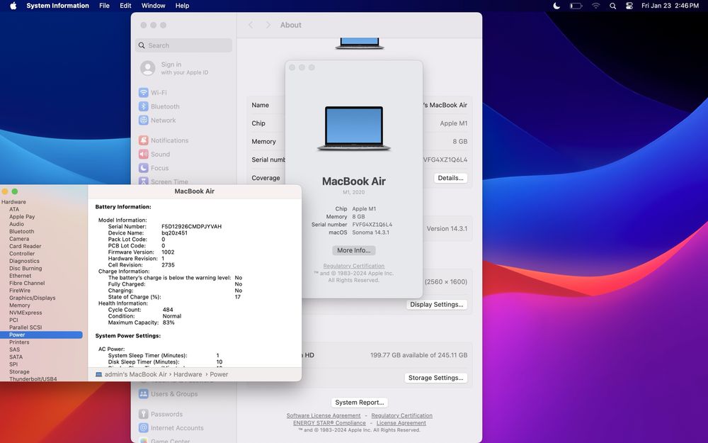
Task: Click the MacBook Air laptop image
Action: (353, 128)
